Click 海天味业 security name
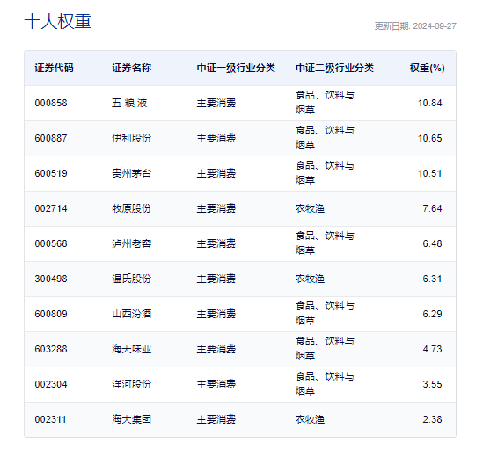Viewport: 483px width, 450px height. 132,349
